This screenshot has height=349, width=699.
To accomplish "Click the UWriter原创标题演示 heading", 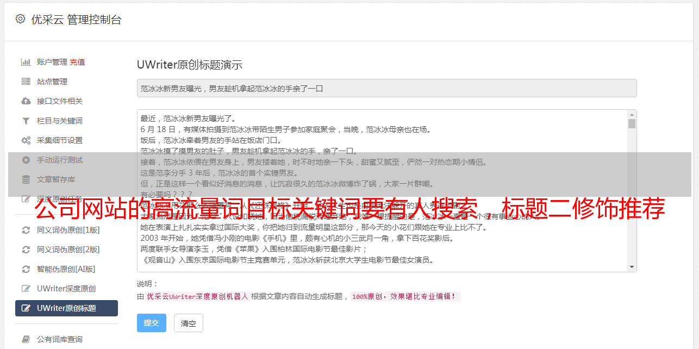I will [190, 65].
